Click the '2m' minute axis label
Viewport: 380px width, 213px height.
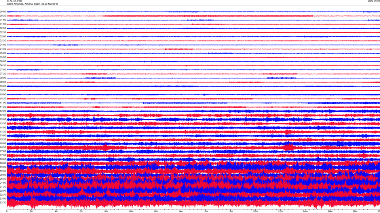pyautogui.click(x=32, y=211)
